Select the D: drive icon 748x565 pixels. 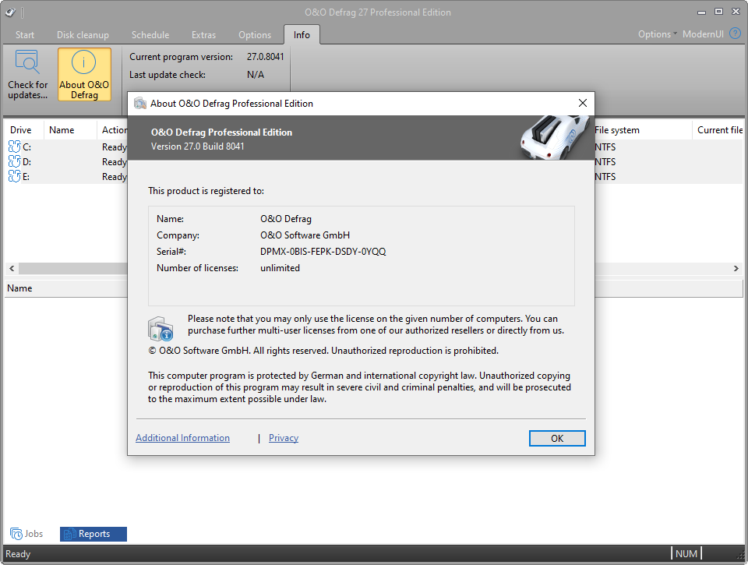pyautogui.click(x=14, y=161)
